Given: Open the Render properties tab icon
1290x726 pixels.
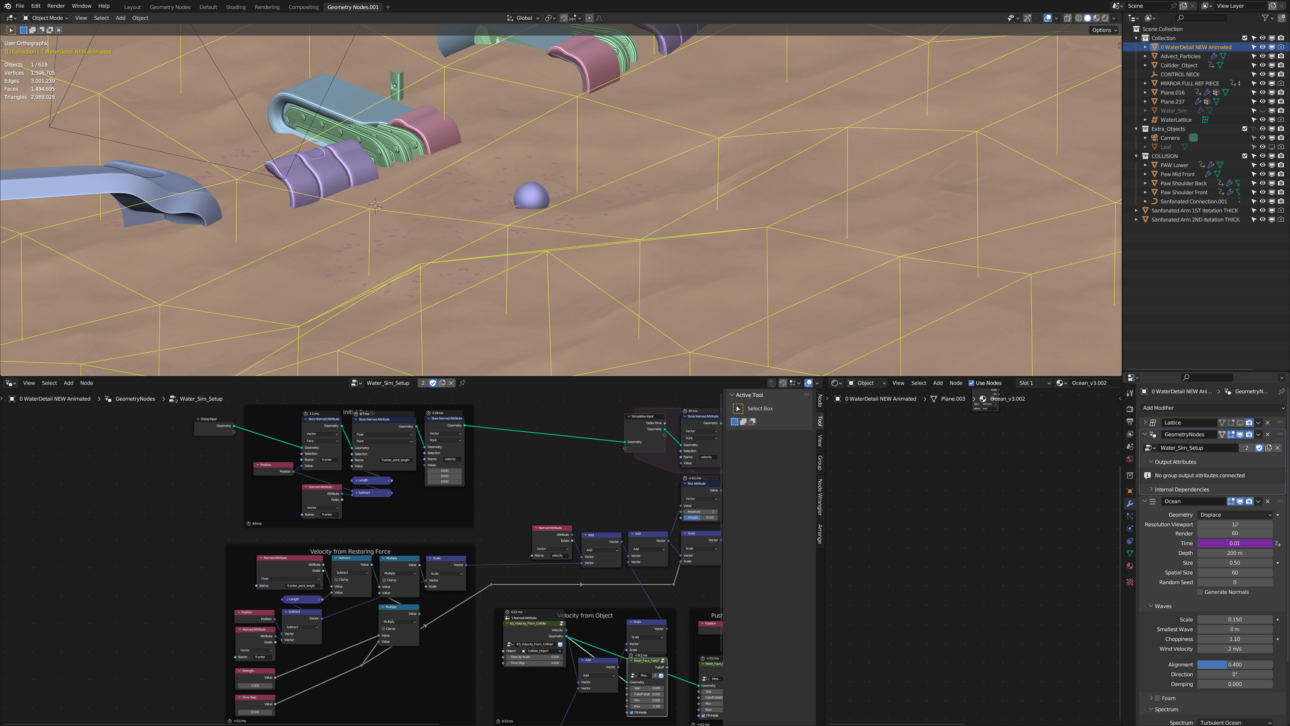Looking at the screenshot, I should 1130,409.
